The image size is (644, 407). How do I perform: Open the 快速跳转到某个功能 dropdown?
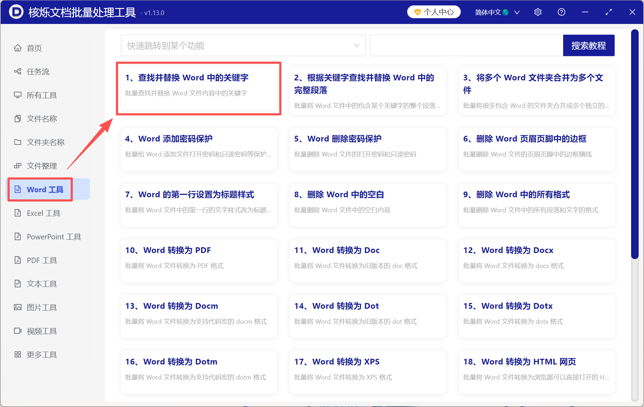243,45
